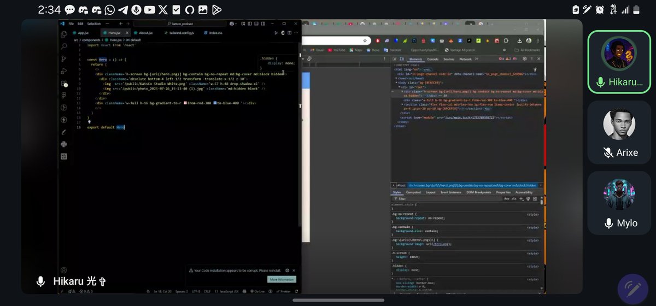The image size is (656, 306).
Task: Click the gear icon on the corrupt installation notification
Action: point(287,270)
